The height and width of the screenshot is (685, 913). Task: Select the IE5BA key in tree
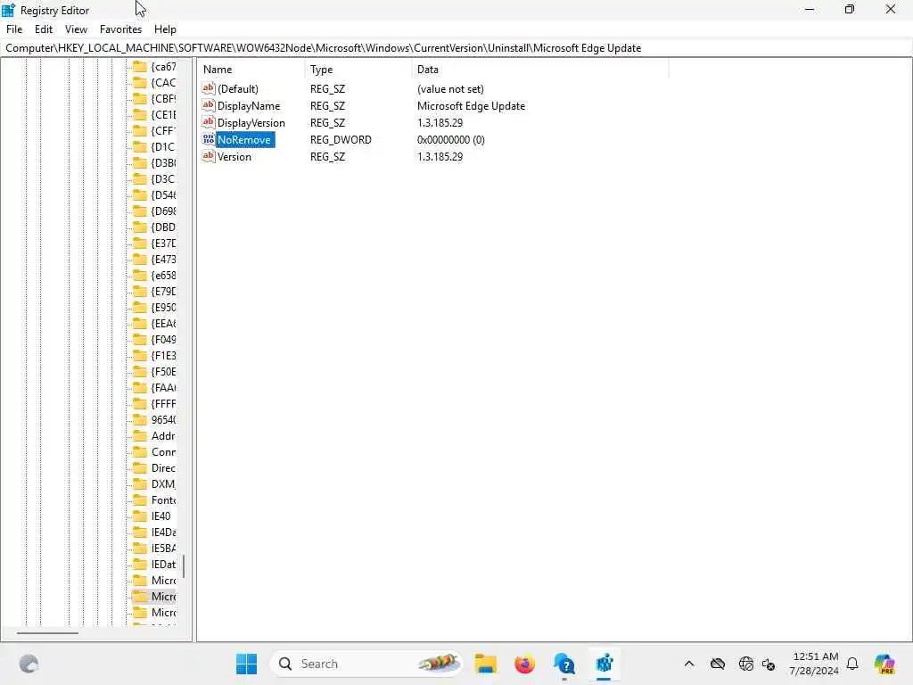(x=163, y=549)
